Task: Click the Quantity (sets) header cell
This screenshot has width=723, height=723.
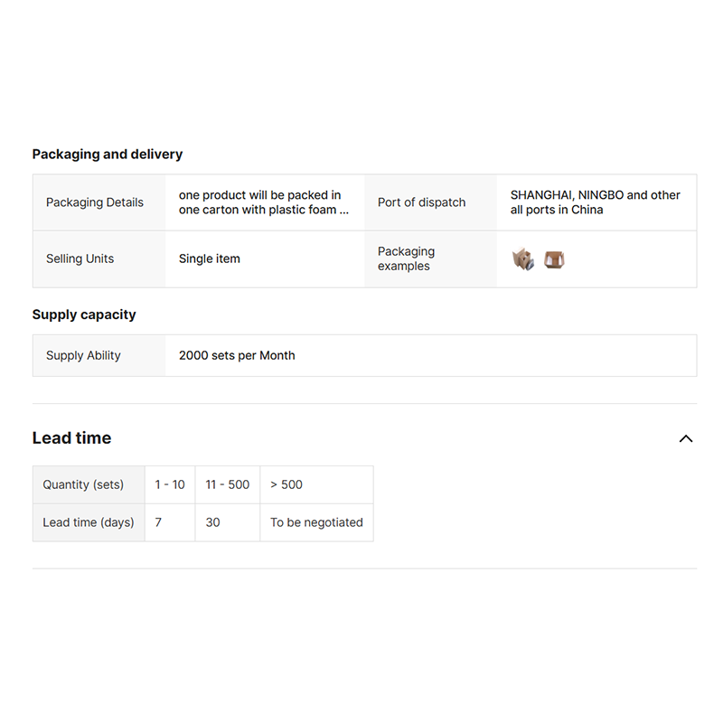Action: coord(83,484)
